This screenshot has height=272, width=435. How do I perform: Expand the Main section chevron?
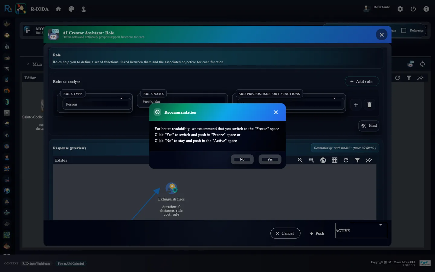28,64
